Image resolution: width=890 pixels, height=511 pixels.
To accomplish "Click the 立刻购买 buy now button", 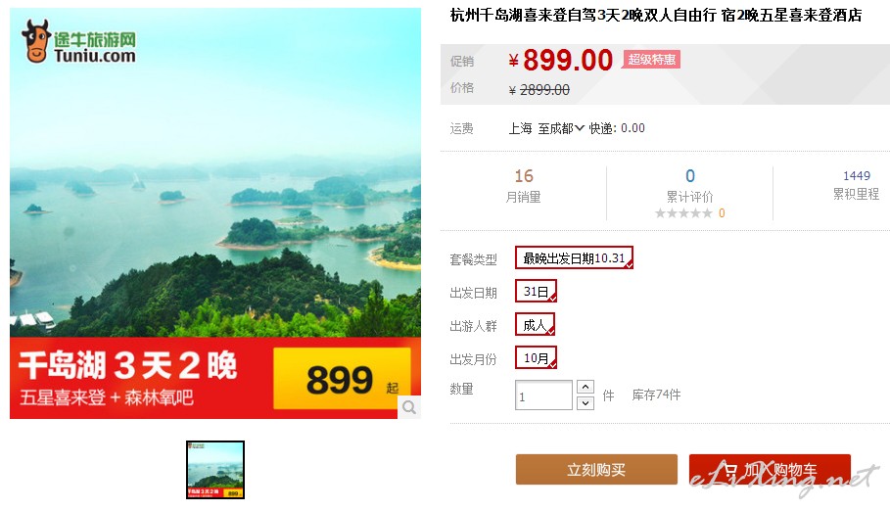I will pyautogui.click(x=596, y=470).
